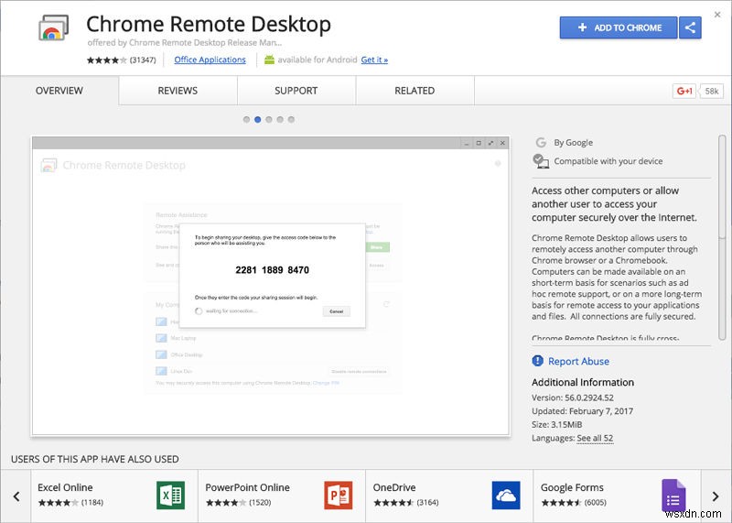Click the G+1 button

pyautogui.click(x=684, y=92)
